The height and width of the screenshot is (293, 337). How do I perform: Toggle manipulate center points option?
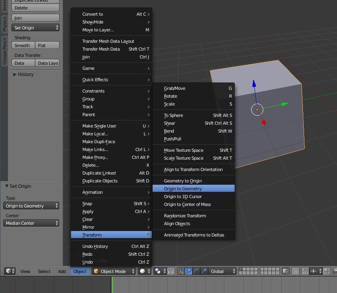[x=171, y=271]
